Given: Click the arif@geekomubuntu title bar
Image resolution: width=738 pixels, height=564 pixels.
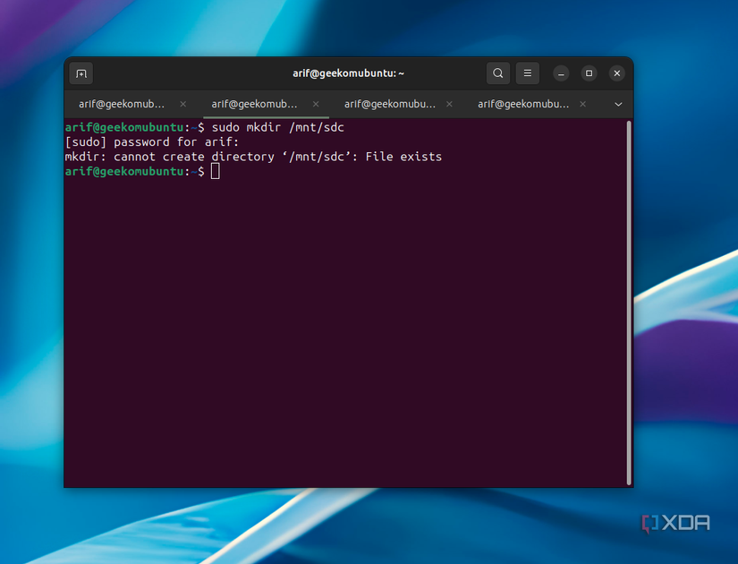Looking at the screenshot, I should click(348, 73).
